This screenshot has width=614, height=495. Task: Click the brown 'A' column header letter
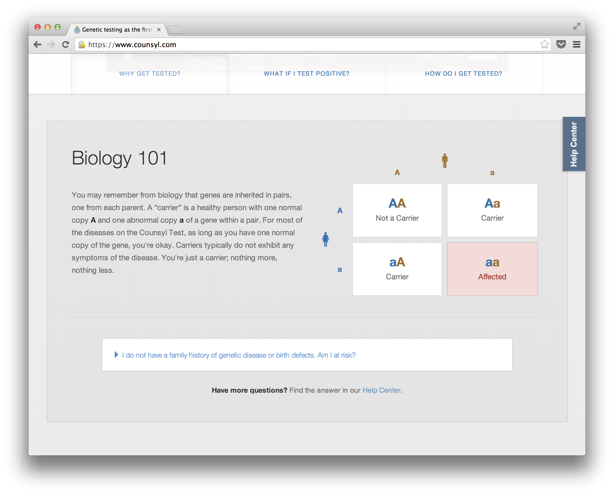point(397,173)
